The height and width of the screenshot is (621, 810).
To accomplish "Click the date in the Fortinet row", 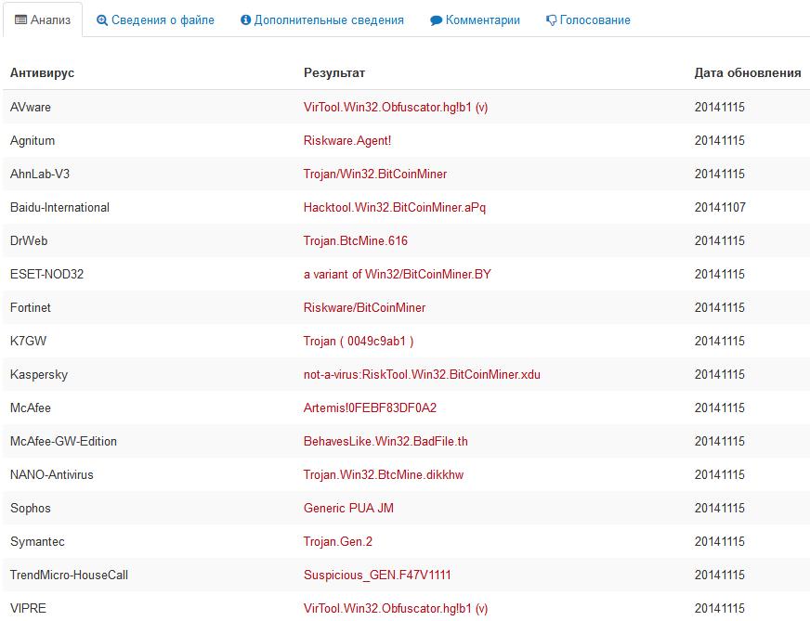I will (720, 307).
